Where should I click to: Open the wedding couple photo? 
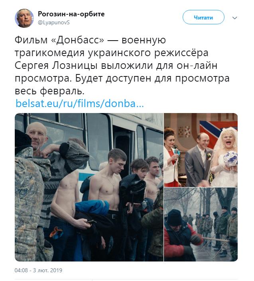pyautogui.click(x=201, y=150)
